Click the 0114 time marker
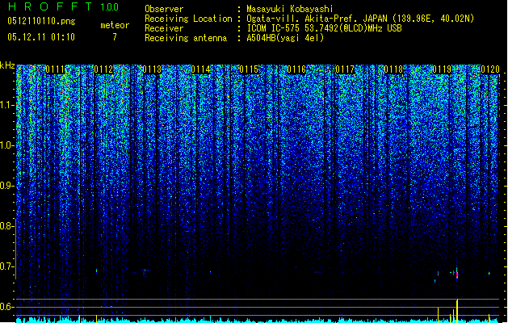 (x=200, y=69)
